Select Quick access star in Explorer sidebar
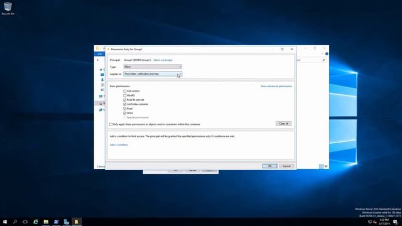 point(101,70)
